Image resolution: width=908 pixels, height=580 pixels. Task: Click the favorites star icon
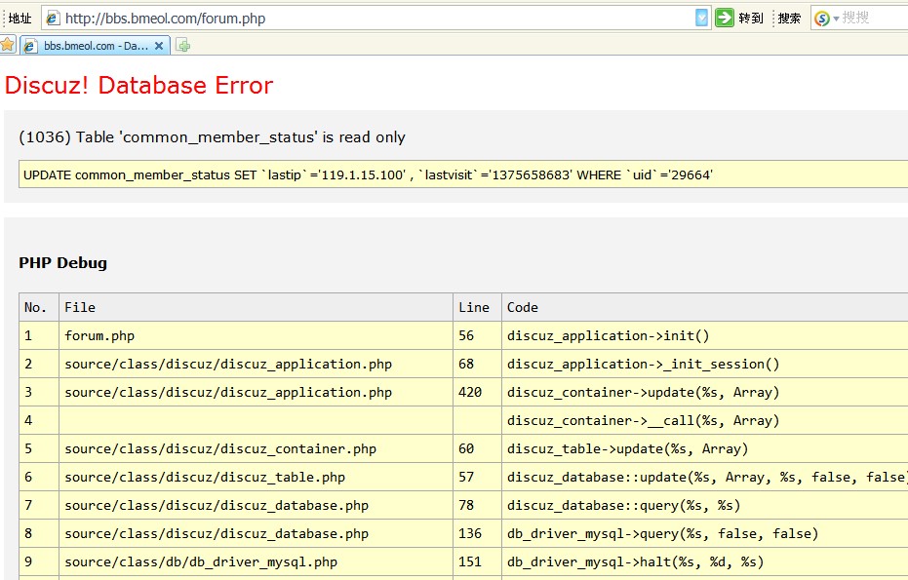(8, 45)
